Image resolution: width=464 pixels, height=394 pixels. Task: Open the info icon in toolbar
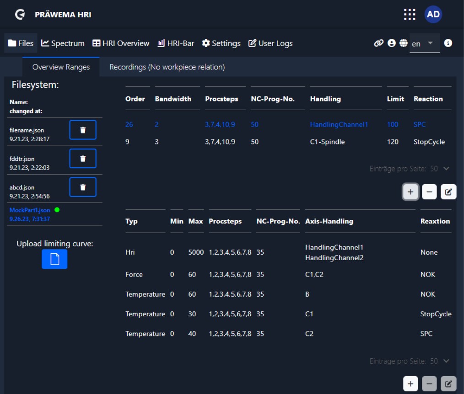point(448,43)
